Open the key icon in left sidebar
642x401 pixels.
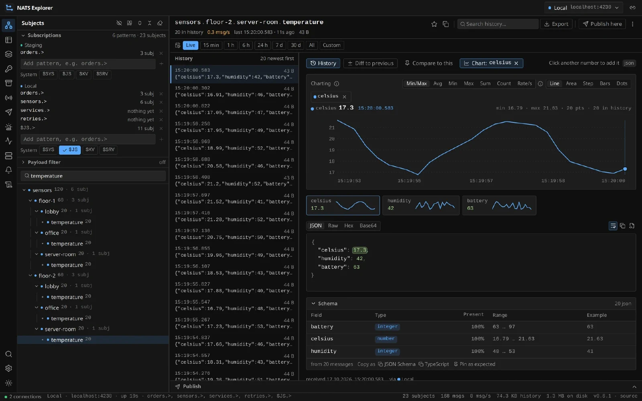click(8, 69)
